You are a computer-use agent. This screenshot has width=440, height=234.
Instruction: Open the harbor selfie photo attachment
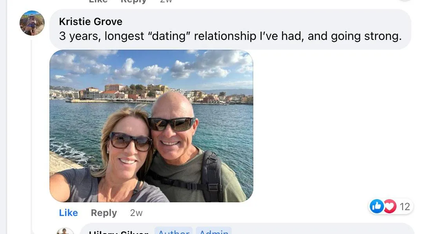tap(151, 126)
